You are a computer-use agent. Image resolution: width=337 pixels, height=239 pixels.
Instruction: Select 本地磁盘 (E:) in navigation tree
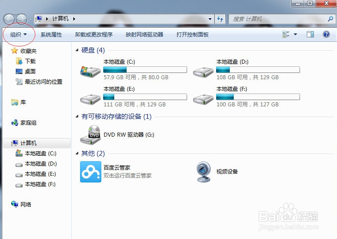40,174
